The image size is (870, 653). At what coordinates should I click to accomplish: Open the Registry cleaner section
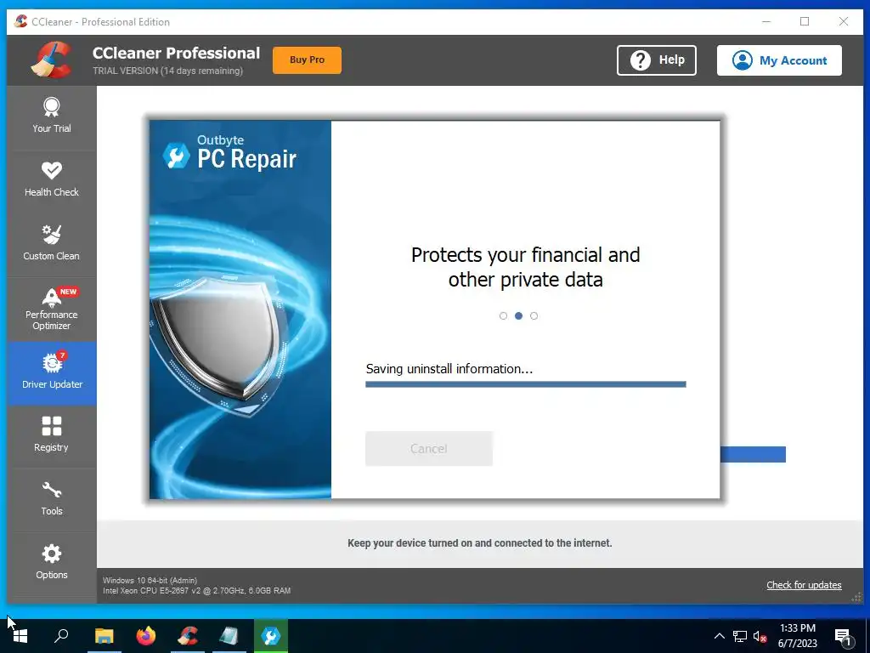coord(52,437)
